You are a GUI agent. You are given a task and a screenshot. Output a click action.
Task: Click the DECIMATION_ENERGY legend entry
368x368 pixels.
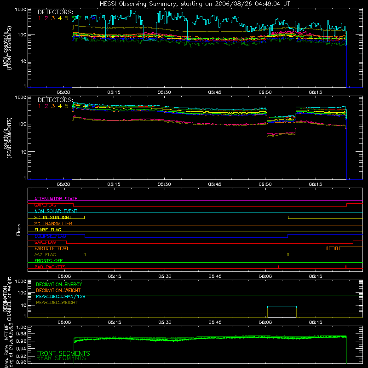tap(59, 284)
